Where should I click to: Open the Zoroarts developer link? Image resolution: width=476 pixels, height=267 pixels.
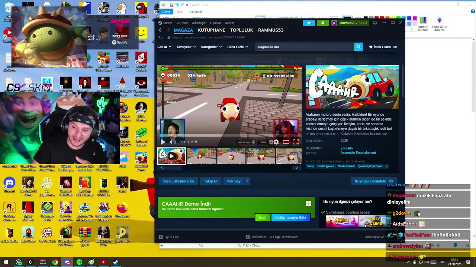point(347,148)
